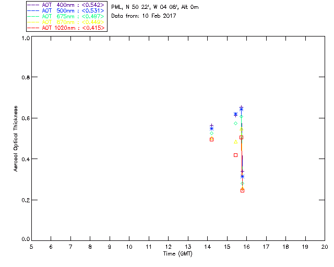Viewport: 334px width, 267px height.
Task: Click the x-axis tick label 17
Action: (266, 247)
